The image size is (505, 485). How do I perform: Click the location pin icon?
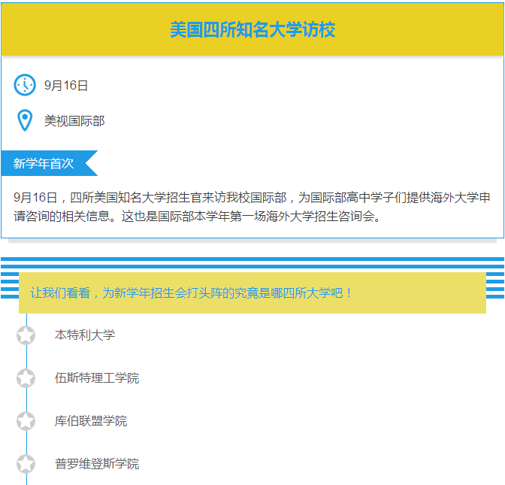point(25,120)
